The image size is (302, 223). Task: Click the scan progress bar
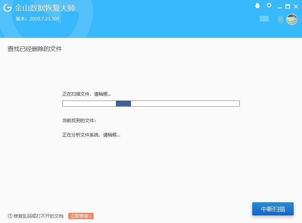(x=151, y=103)
